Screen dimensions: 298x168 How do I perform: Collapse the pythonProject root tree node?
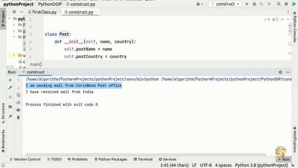[x=9, y=19]
